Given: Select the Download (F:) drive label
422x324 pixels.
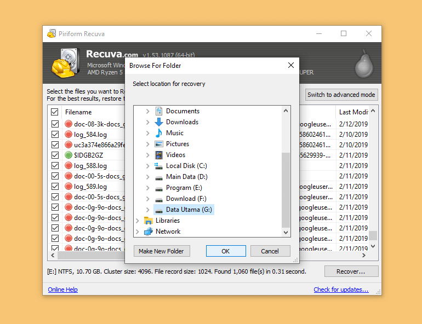Looking at the screenshot, I should [x=186, y=199].
